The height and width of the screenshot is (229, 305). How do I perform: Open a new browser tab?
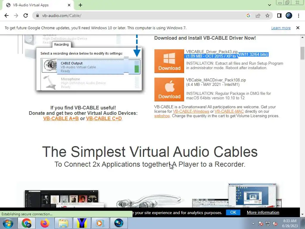pos(80,5)
